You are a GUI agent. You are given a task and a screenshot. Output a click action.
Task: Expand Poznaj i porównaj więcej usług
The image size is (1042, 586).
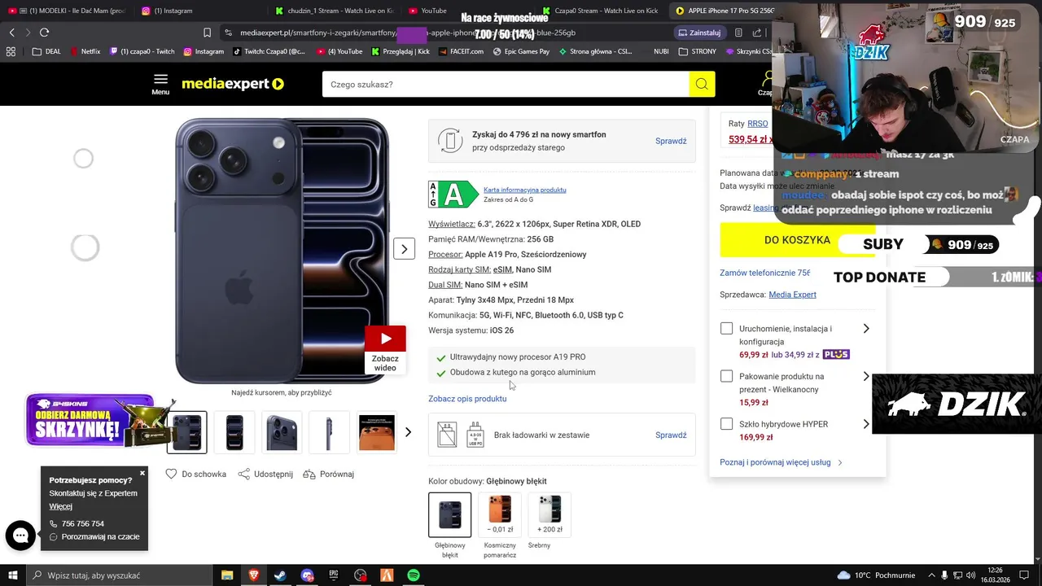[781, 462]
